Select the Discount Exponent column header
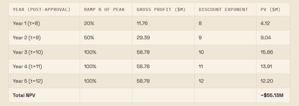Viewport: 299px width, 106px height. 223,10
